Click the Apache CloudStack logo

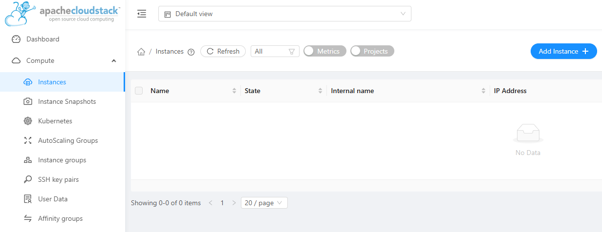tap(63, 14)
